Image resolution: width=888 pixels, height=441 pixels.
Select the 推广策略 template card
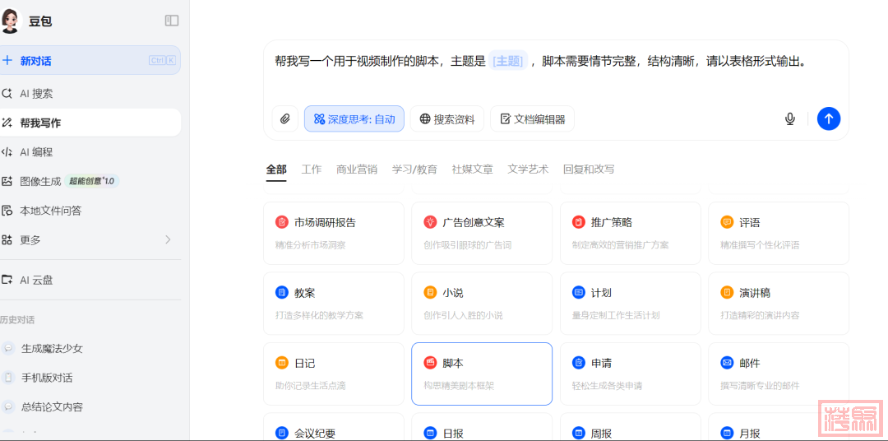tap(631, 233)
